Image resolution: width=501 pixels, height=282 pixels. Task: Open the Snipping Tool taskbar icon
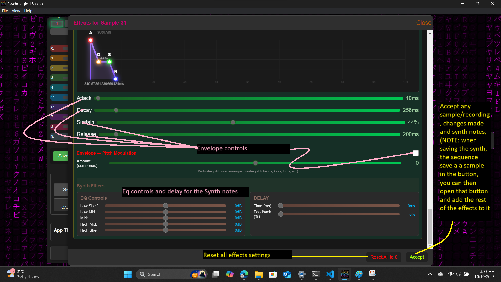[373, 274]
